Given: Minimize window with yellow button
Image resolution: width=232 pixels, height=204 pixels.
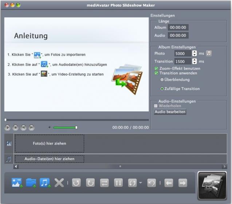Looking at the screenshot, I should tap(12, 5).
